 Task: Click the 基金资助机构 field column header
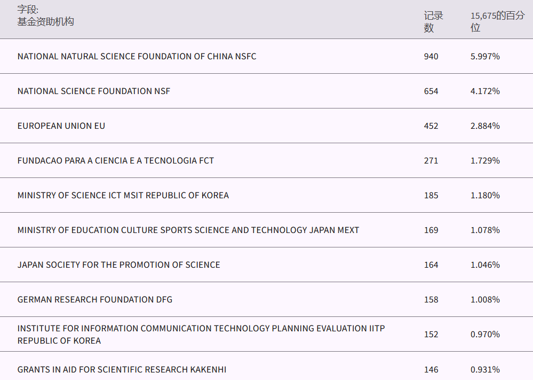[x=45, y=22]
